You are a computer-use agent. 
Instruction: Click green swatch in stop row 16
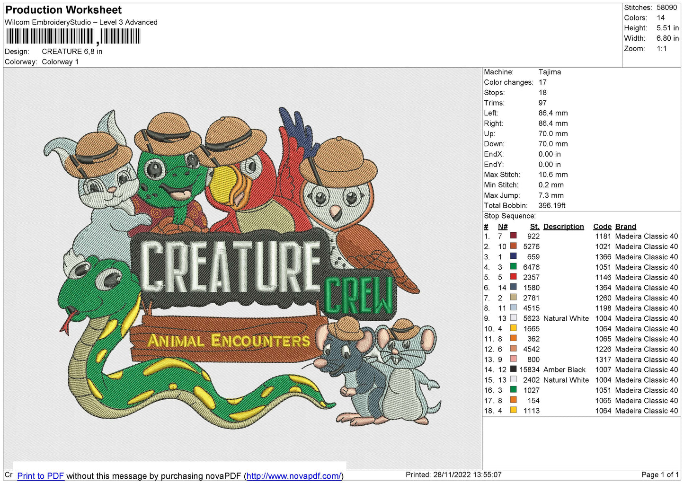pyautogui.click(x=513, y=389)
